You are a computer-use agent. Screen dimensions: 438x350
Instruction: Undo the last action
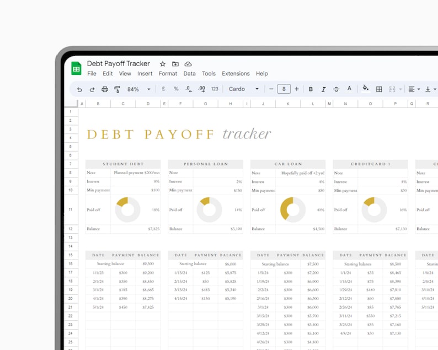pos(79,89)
